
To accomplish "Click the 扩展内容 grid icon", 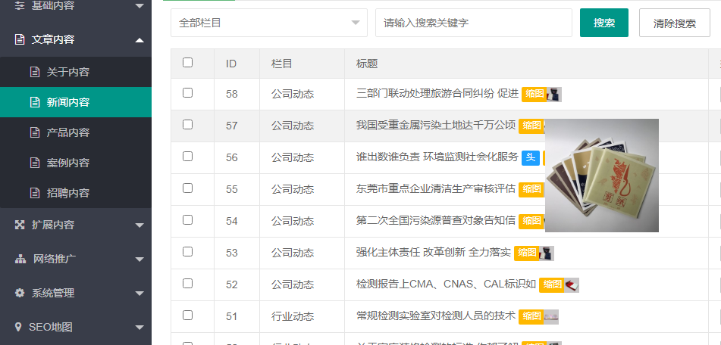I will pos(20,225).
